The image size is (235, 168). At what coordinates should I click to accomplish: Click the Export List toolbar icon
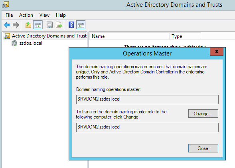[x=59, y=25]
